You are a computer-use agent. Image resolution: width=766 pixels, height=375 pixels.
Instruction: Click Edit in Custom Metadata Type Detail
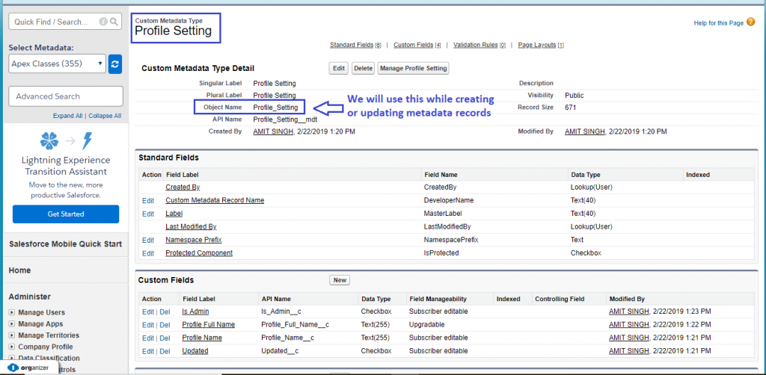pos(339,68)
